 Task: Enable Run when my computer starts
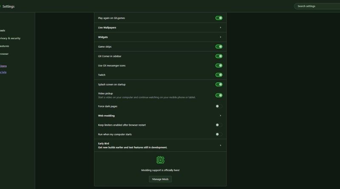(x=219, y=134)
